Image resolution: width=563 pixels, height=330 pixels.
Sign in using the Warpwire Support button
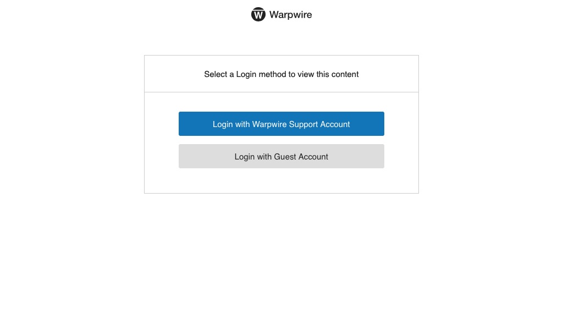(x=281, y=124)
